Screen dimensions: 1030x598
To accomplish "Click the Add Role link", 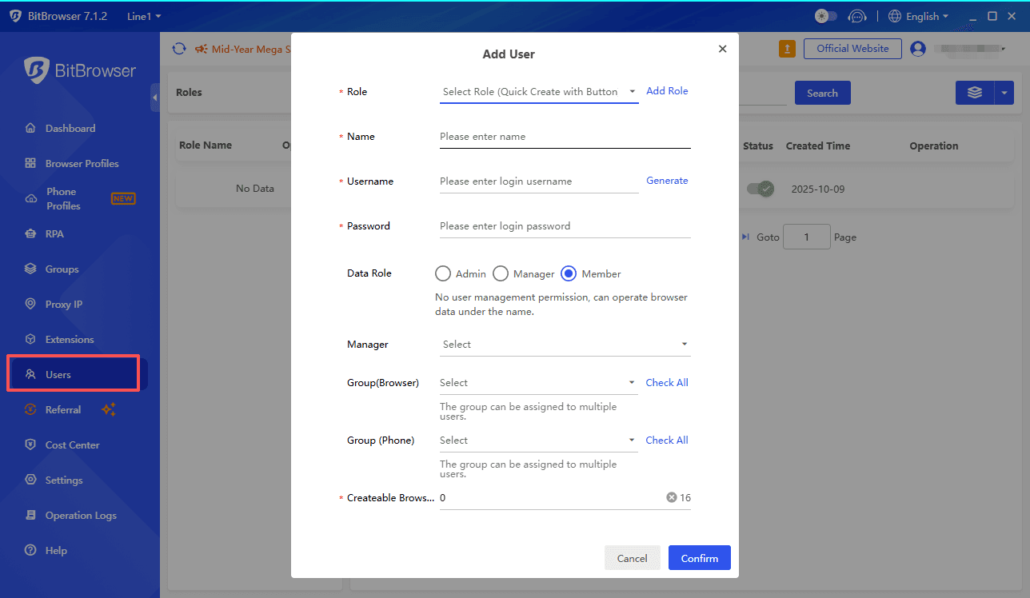I will [667, 91].
